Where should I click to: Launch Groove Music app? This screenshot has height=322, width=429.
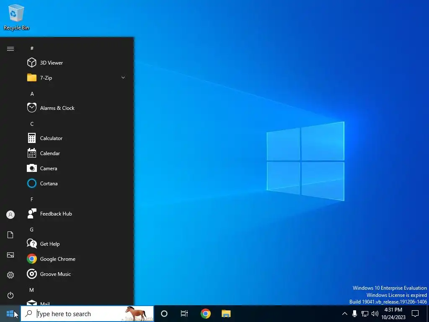pos(77,274)
